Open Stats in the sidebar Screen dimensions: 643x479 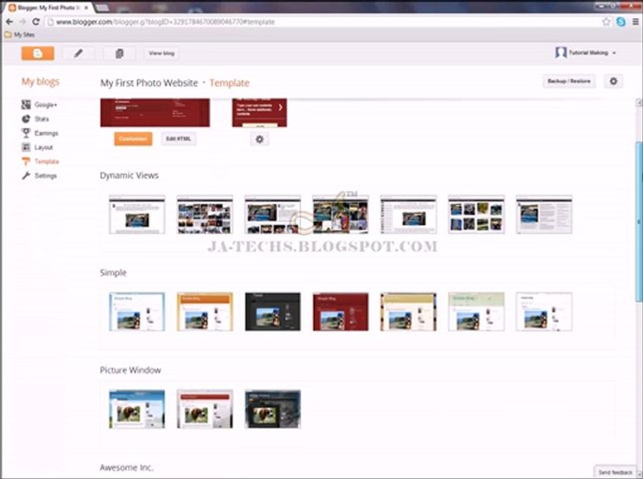42,119
